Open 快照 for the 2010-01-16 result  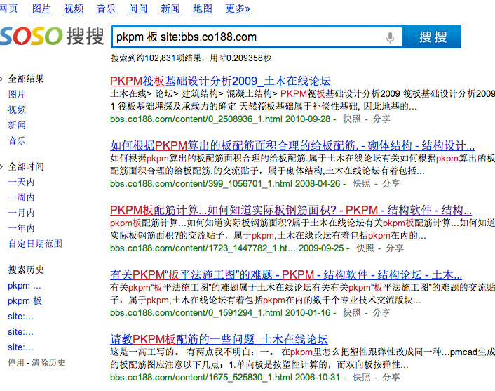[352, 313]
